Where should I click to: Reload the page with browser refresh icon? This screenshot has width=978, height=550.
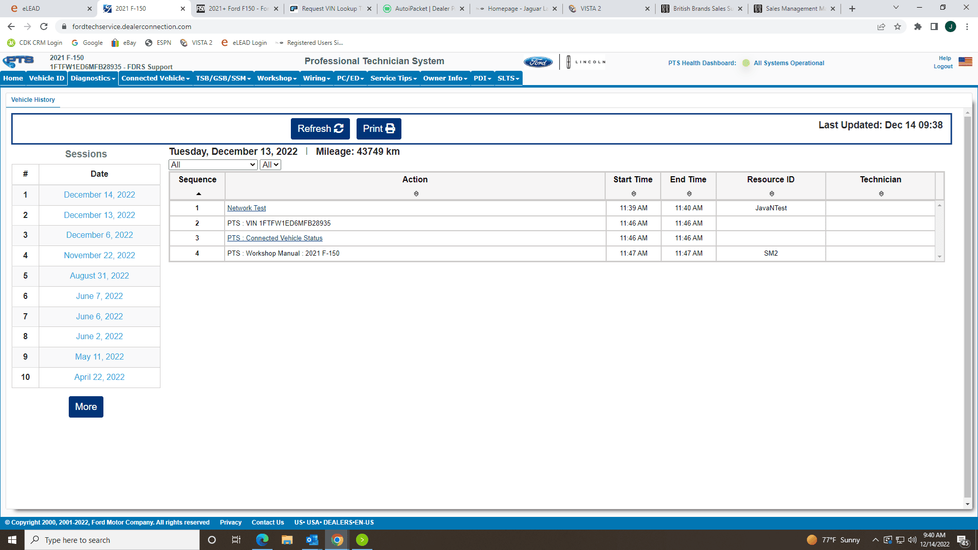[44, 26]
